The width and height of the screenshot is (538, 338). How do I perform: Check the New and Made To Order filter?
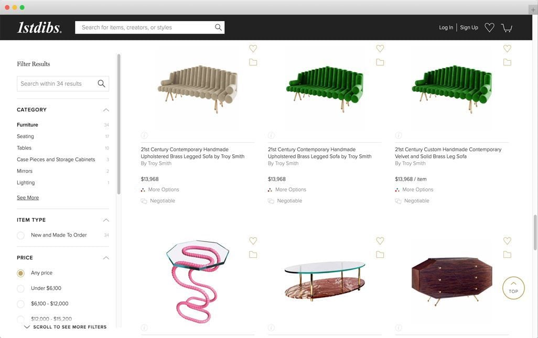(x=20, y=235)
